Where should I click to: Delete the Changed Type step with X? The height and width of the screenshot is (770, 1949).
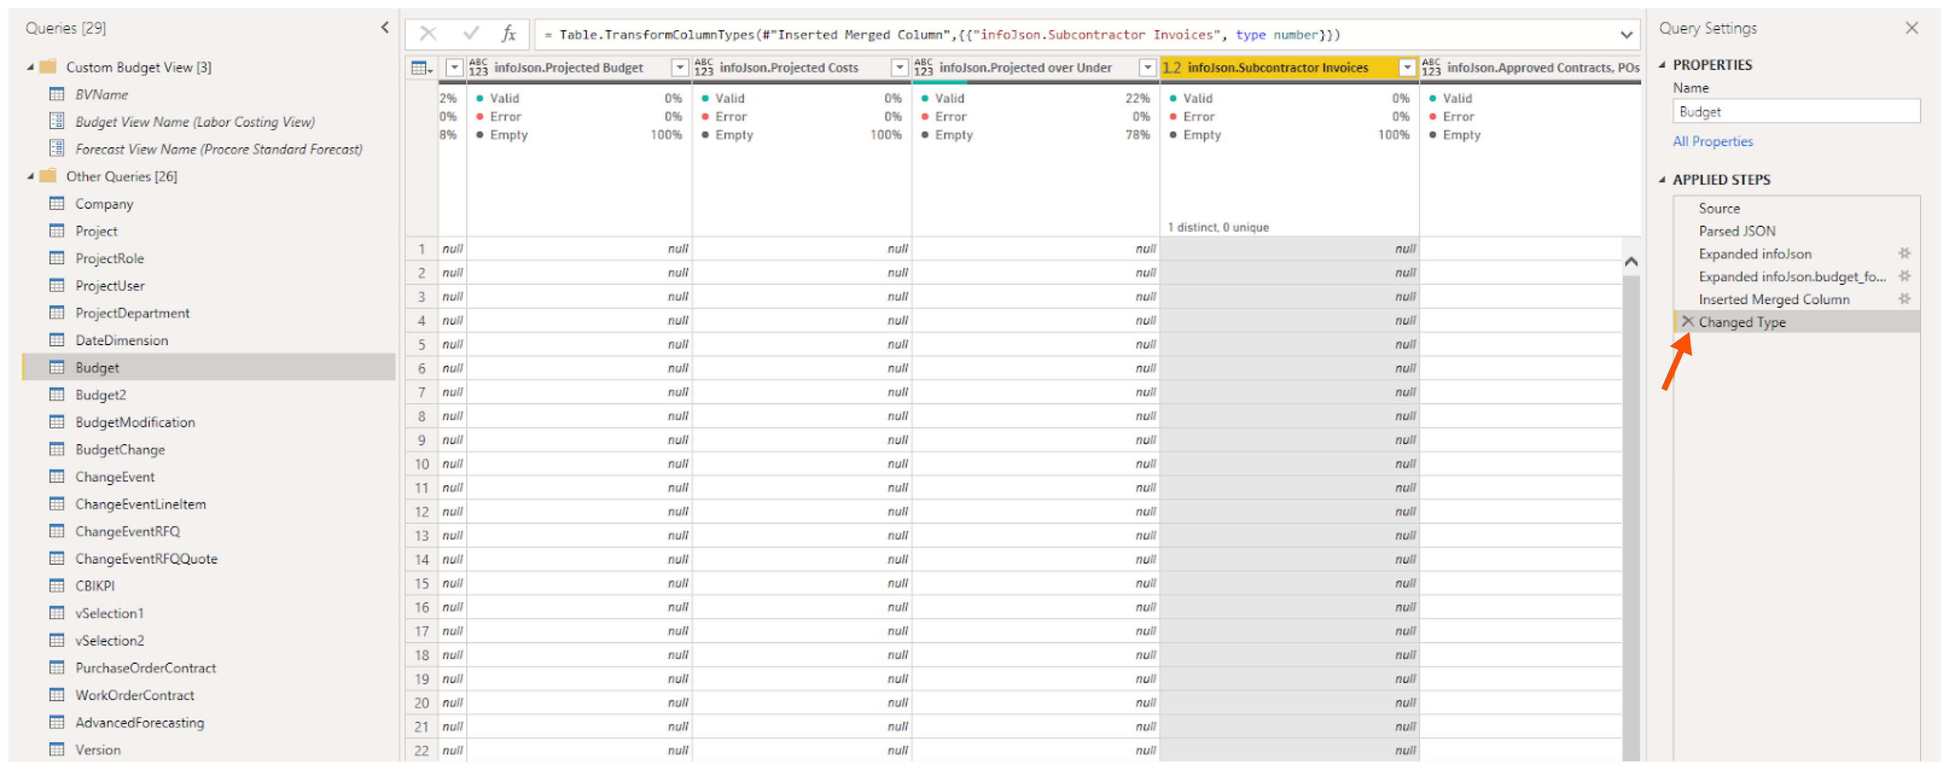click(x=1687, y=322)
